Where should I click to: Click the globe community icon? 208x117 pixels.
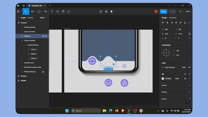coord(24,6)
